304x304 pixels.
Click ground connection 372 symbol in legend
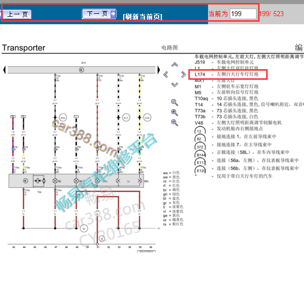(200, 147)
